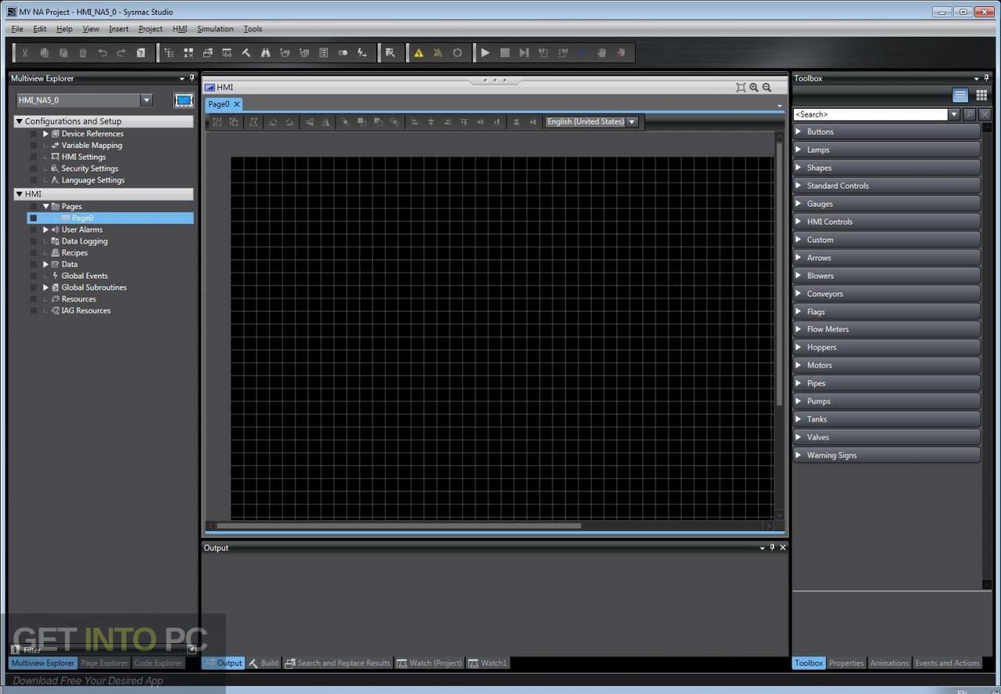
Task: Clear Toolbox search with the X button
Action: tap(985, 114)
